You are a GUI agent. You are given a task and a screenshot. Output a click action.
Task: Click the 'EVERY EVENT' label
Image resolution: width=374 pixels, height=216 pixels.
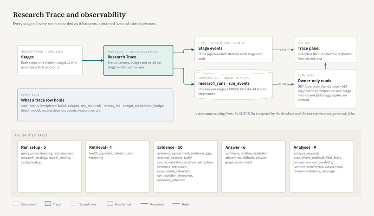[x=31, y=95]
